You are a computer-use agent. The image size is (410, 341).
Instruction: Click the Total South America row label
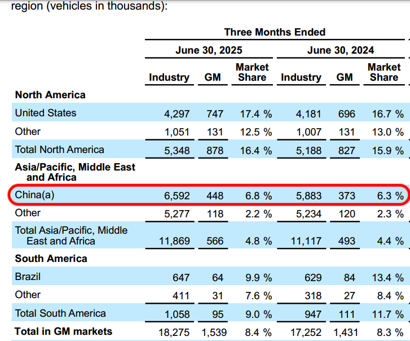tap(60, 313)
